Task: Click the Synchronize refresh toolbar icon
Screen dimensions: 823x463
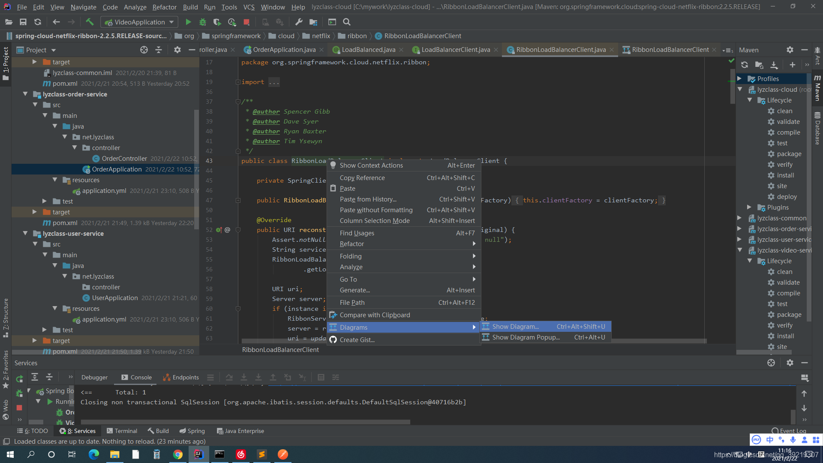Action: click(38, 22)
